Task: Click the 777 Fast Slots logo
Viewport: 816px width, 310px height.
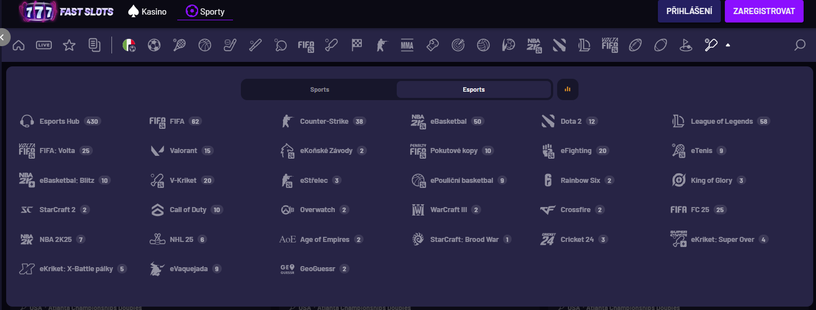Action: pyautogui.click(x=66, y=11)
